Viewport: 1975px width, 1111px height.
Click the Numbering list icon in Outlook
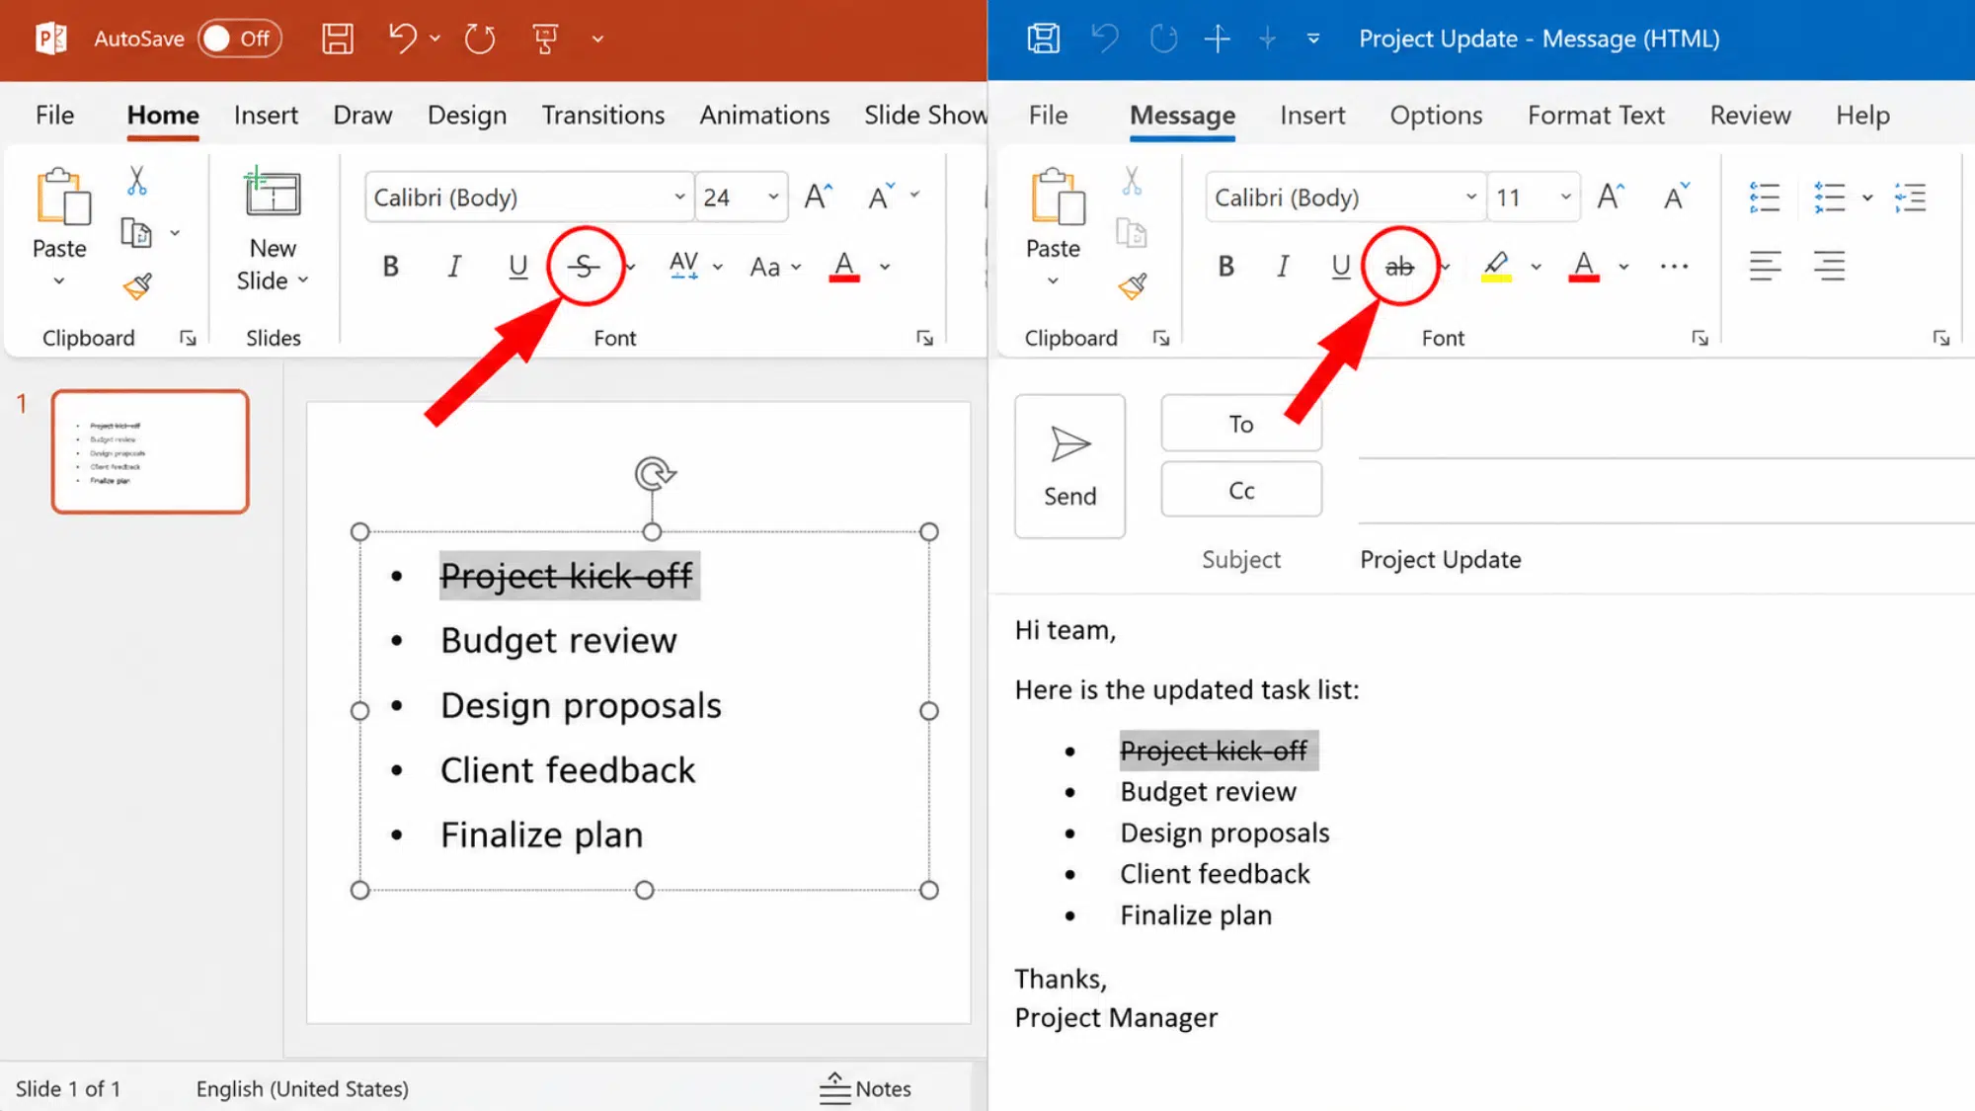1830,198
